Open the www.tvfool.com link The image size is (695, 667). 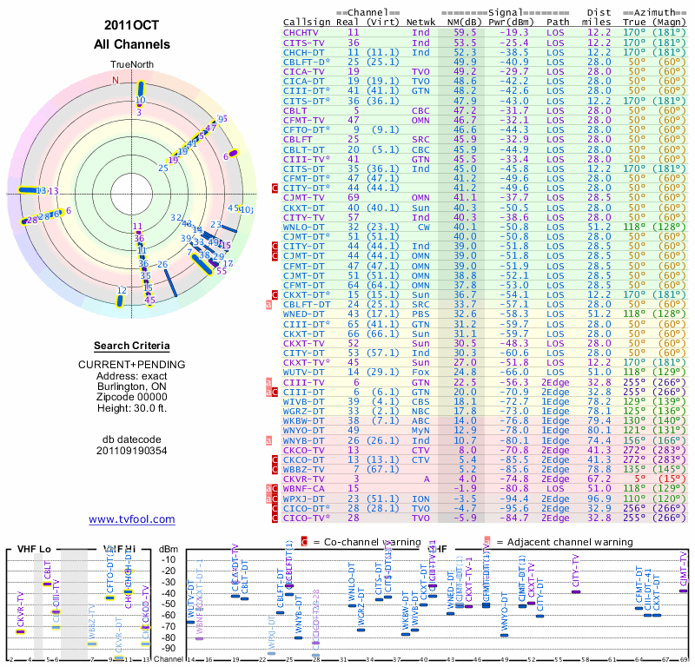pyautogui.click(x=132, y=519)
